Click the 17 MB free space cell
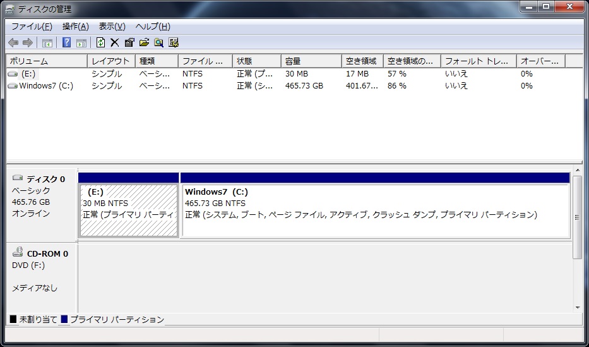The width and height of the screenshot is (589, 347). (357, 74)
